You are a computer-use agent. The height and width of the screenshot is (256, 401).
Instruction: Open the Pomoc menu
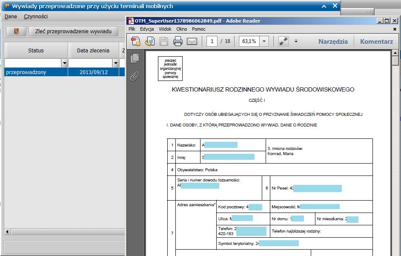[x=199, y=29]
